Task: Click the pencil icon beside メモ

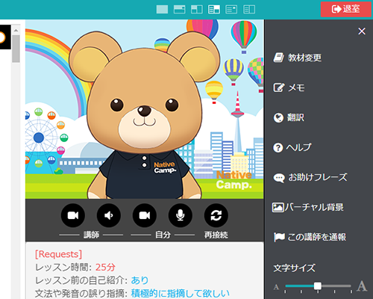Action: pyautogui.click(x=278, y=87)
